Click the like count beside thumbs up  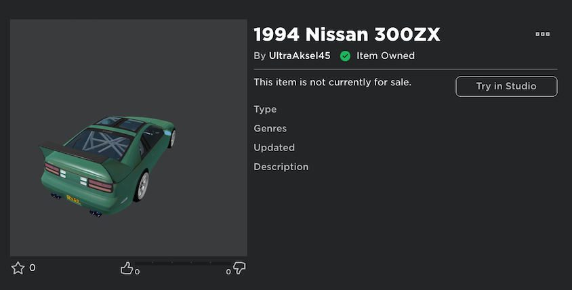point(138,272)
